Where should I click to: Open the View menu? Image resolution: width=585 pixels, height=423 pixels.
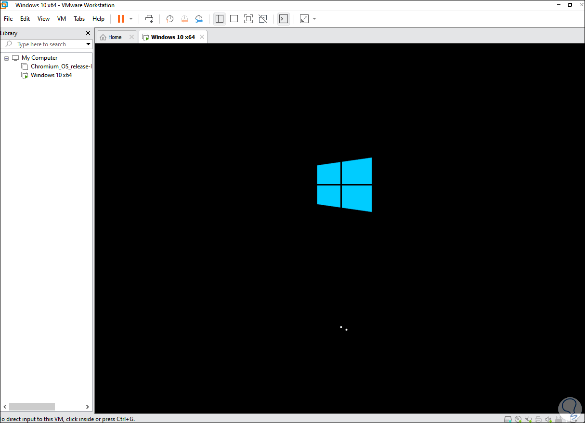pos(44,19)
